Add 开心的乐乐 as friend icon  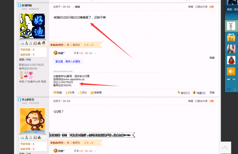[x=27, y=138]
